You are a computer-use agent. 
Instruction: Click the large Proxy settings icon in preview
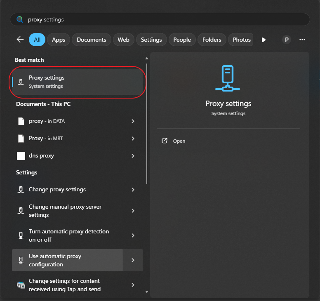point(228,78)
